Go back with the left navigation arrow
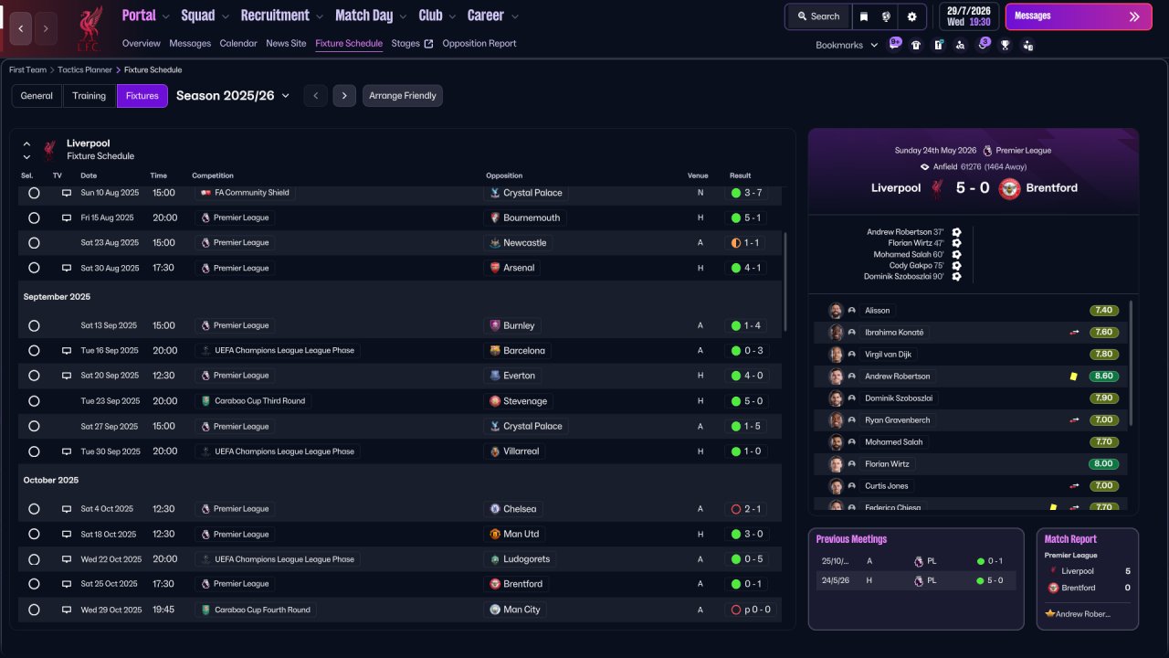This screenshot has height=658, width=1169. (22, 28)
